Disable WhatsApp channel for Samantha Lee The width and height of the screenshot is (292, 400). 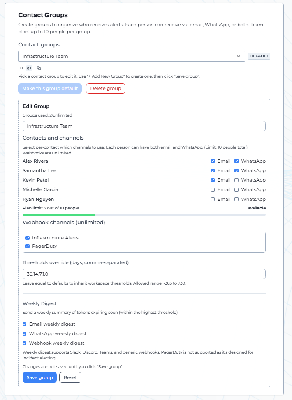236,170
